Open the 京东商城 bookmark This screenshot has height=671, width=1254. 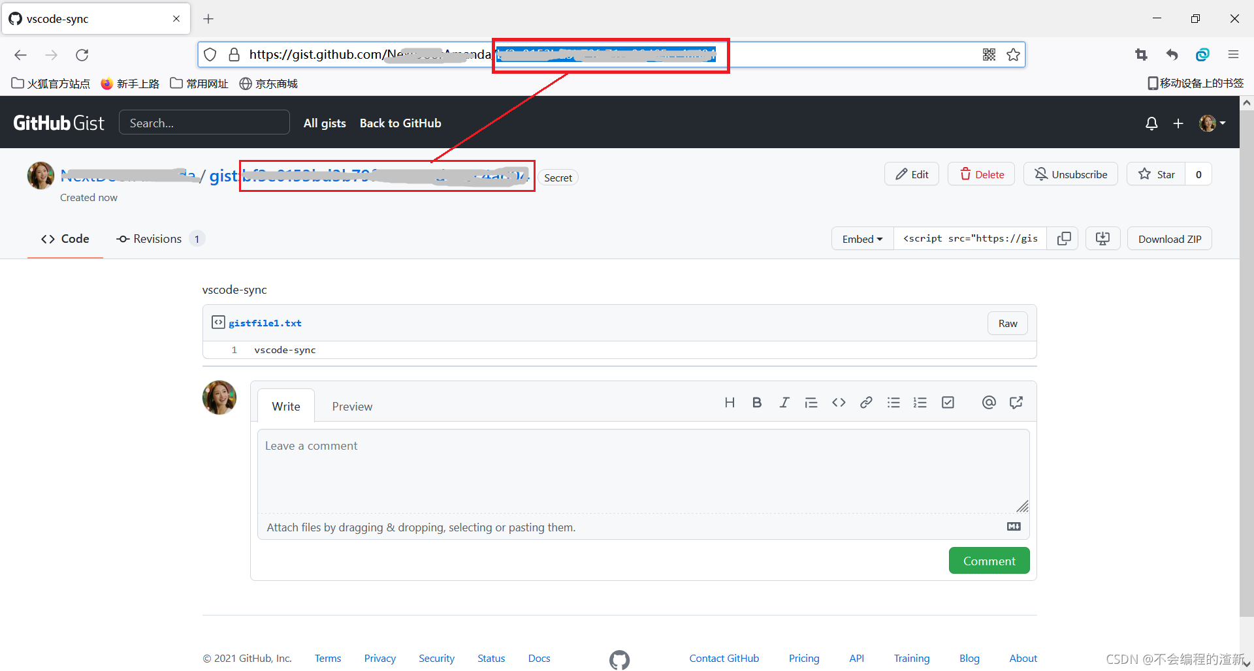[268, 84]
